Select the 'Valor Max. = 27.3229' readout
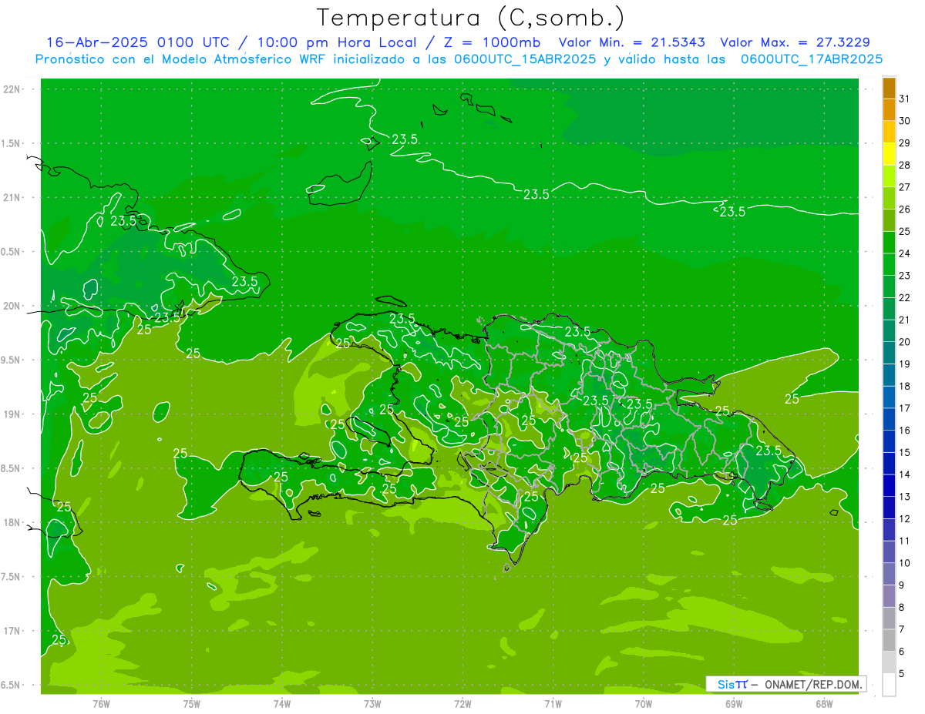The width and height of the screenshot is (925, 714). click(795, 42)
